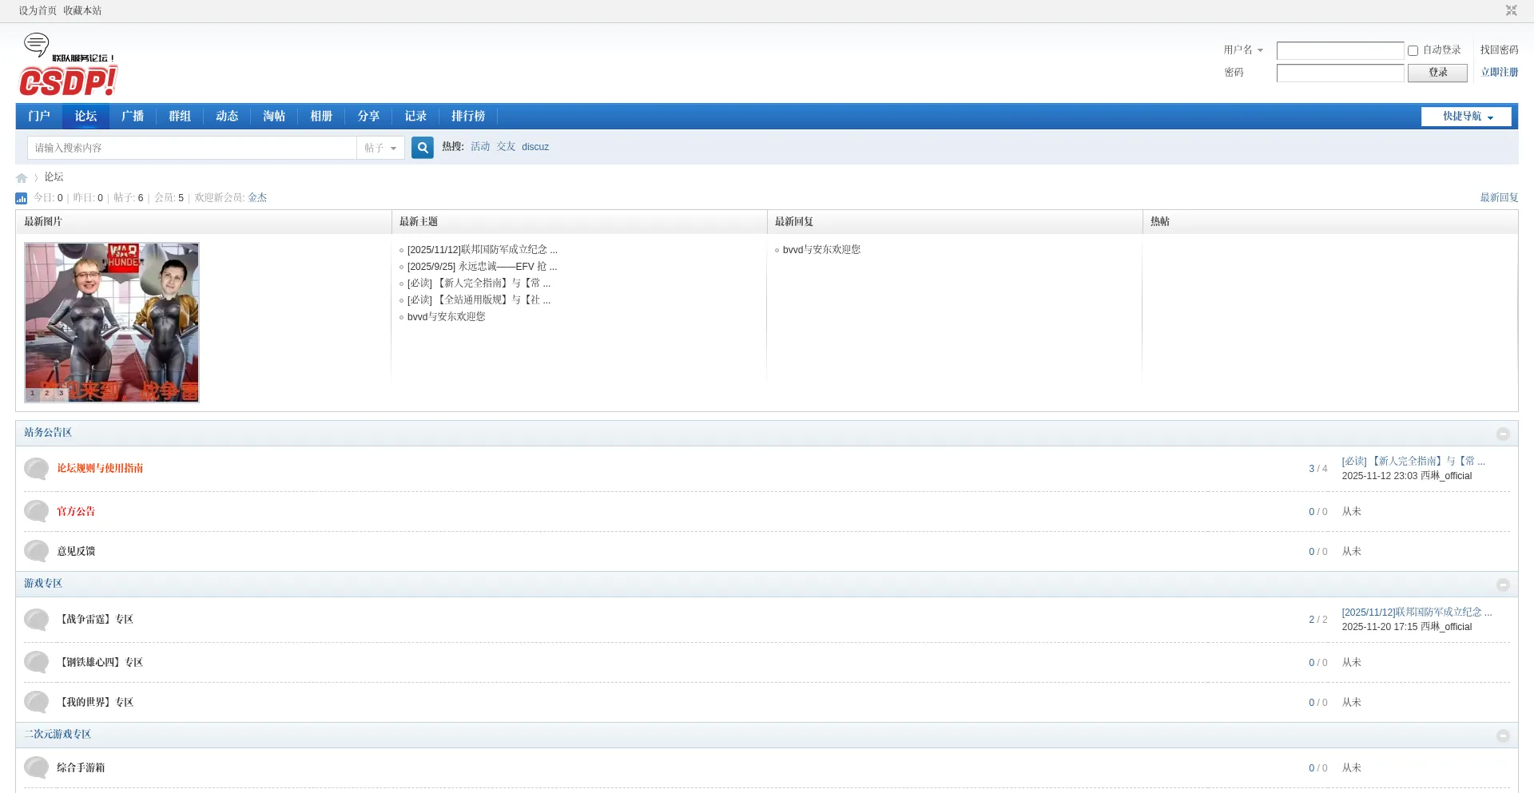Collapse the 站务公告区 section
This screenshot has height=793, width=1534.
1503,434
